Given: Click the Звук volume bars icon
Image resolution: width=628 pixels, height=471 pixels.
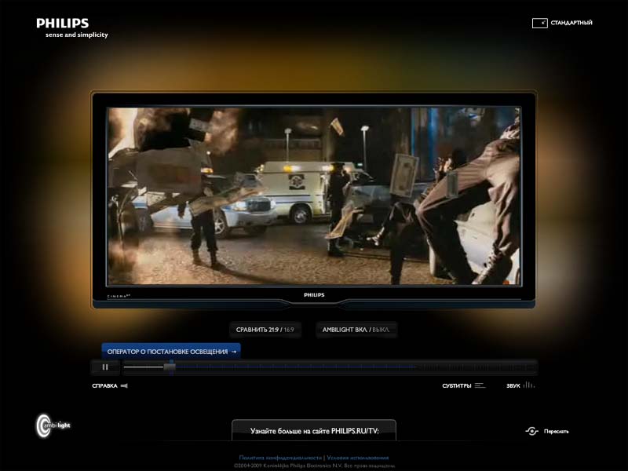Looking at the screenshot, I should (529, 385).
